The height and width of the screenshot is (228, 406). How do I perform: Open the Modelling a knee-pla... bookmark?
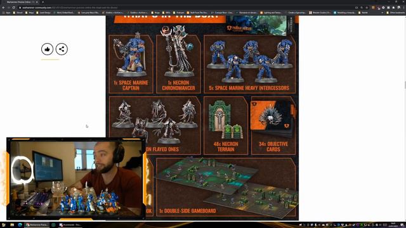345,13
